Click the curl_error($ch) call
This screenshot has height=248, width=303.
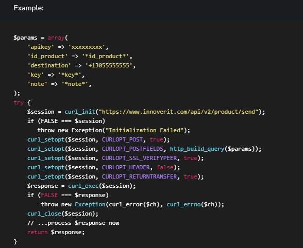click(x=134, y=204)
